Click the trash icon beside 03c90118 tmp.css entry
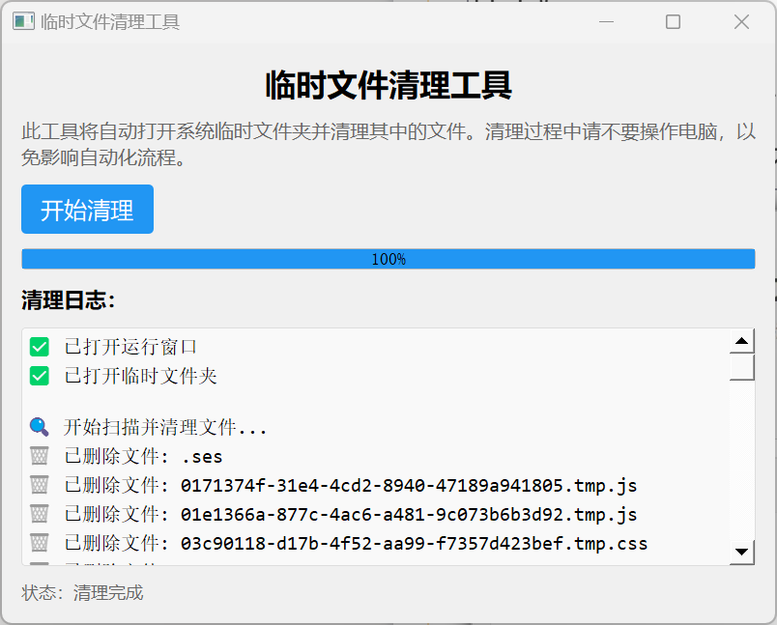Screen dimensions: 777x625 tap(39, 543)
